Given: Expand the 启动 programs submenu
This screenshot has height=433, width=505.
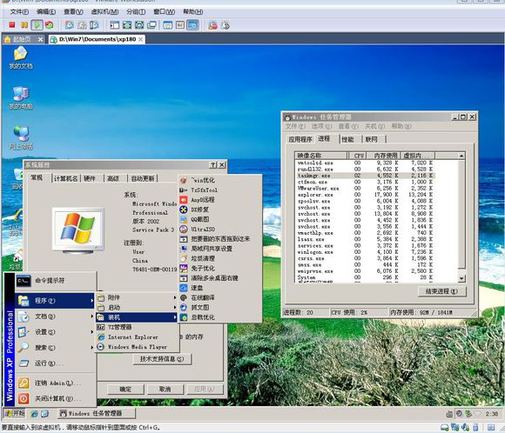Looking at the screenshot, I should [138, 308].
